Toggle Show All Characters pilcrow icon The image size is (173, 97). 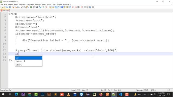(59, 7)
